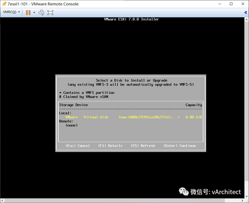The image size is (249, 203).
Task: Click the Local: section label
Action: [65, 113]
